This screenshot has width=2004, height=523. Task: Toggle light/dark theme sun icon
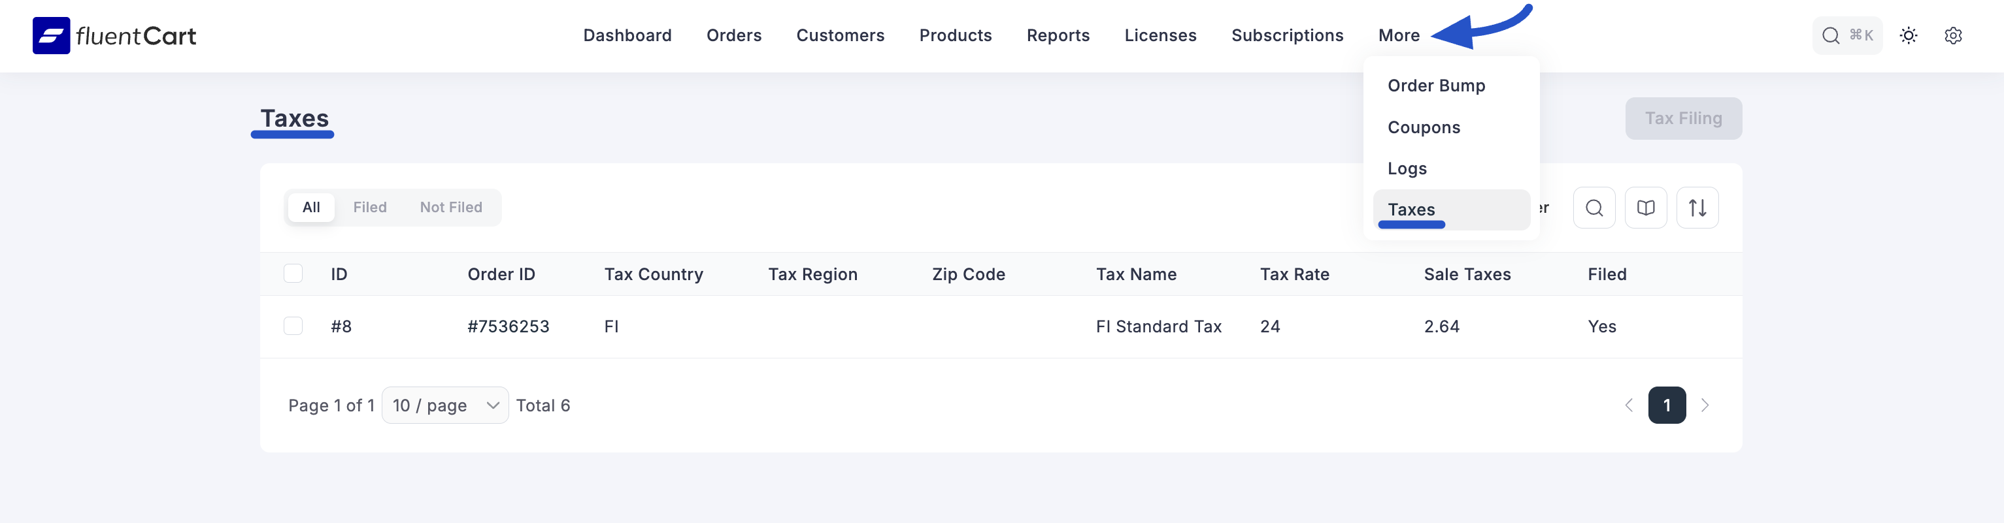coord(1909,36)
